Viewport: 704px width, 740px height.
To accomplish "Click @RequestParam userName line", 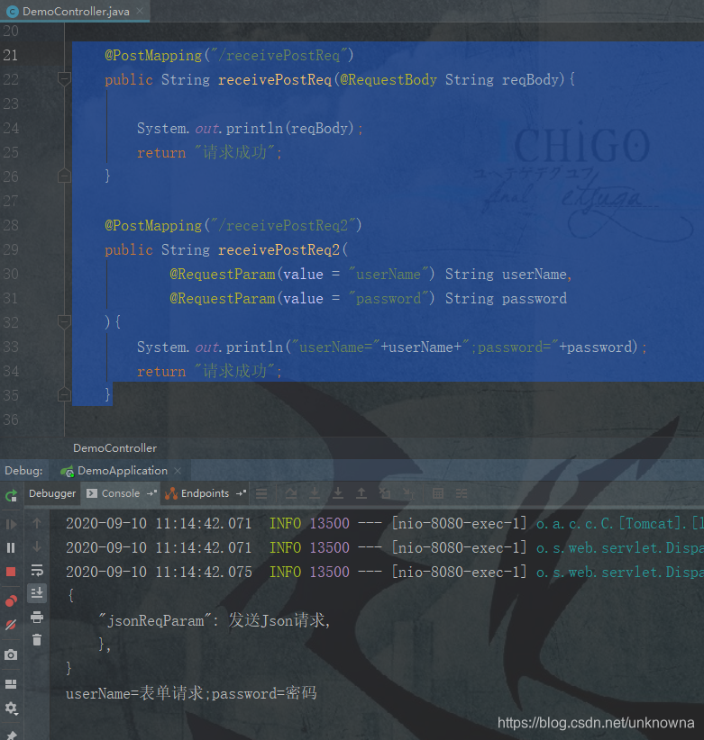I will [370, 275].
